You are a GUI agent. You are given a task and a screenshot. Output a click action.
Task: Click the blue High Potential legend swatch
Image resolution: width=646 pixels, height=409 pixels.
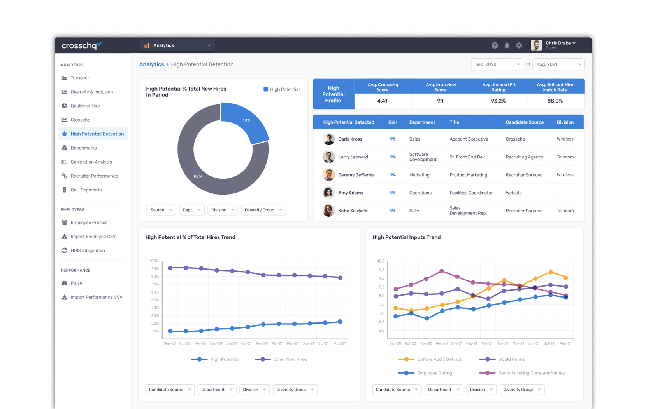coord(266,89)
